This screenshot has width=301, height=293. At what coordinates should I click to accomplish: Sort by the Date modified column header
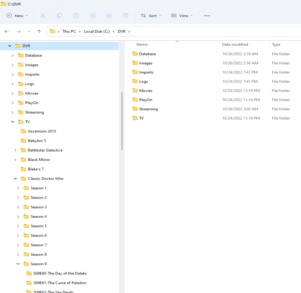click(235, 45)
